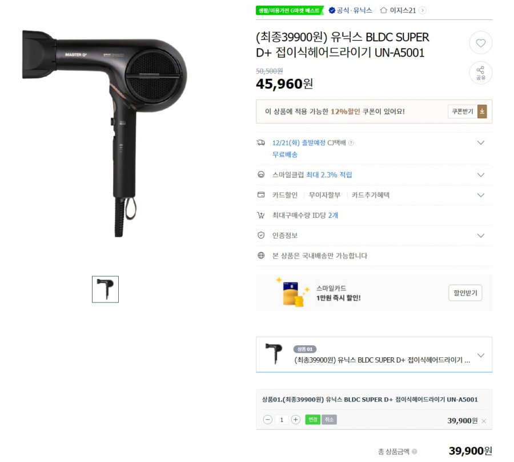Add product to wishlist with heart icon

(x=480, y=43)
